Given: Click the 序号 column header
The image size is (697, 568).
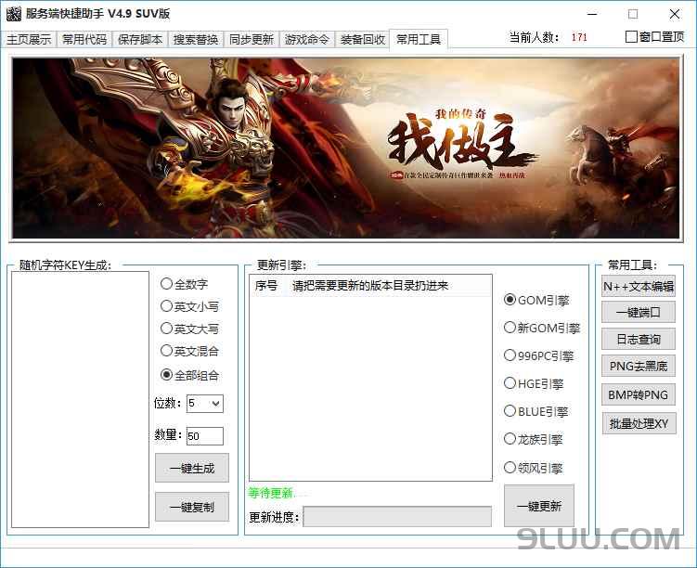Looking at the screenshot, I should (266, 286).
